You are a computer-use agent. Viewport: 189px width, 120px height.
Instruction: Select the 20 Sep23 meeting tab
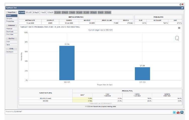pyautogui.click(x=36, y=12)
